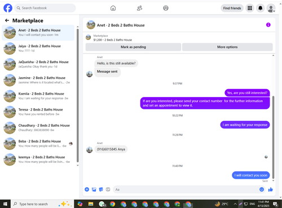Click the "Message sent" bubble
Viewport: 282px width, 208px height.
(107, 72)
